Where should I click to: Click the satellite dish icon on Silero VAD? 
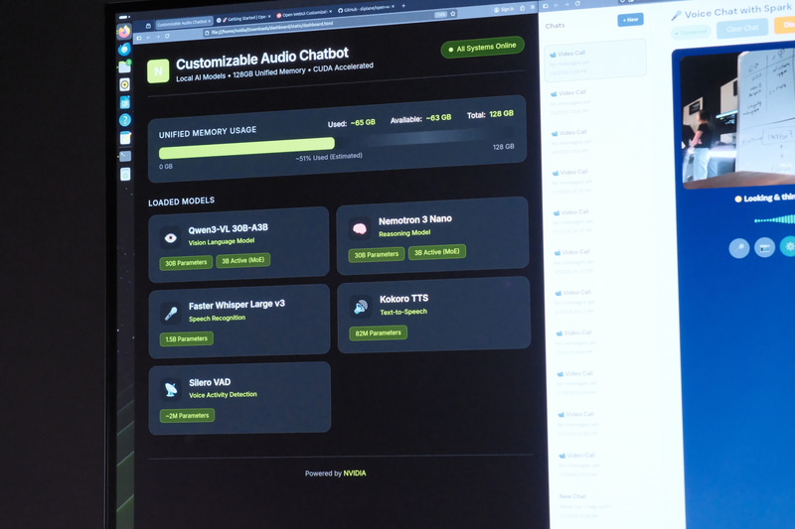(171, 389)
